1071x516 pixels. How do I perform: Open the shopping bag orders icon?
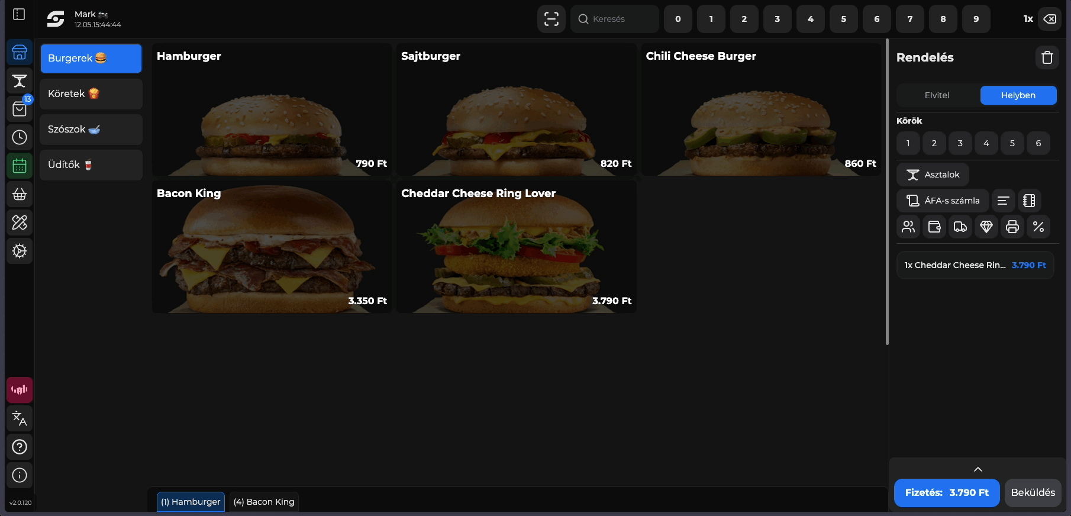(20, 109)
